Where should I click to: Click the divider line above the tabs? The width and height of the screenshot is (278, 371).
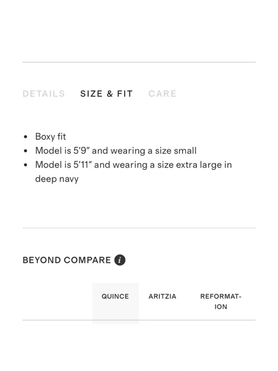[139, 62]
